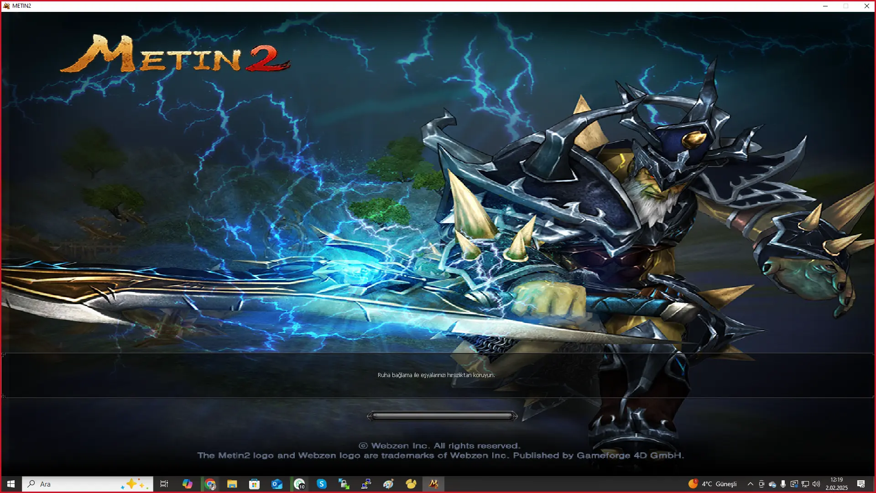Click the METIN2 window title icon

pos(6,6)
